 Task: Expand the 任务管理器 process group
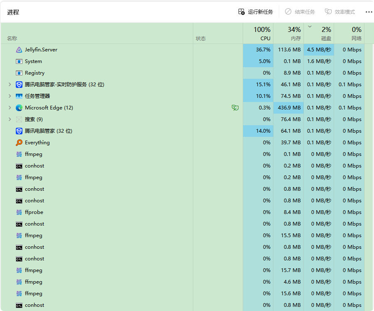click(10, 96)
